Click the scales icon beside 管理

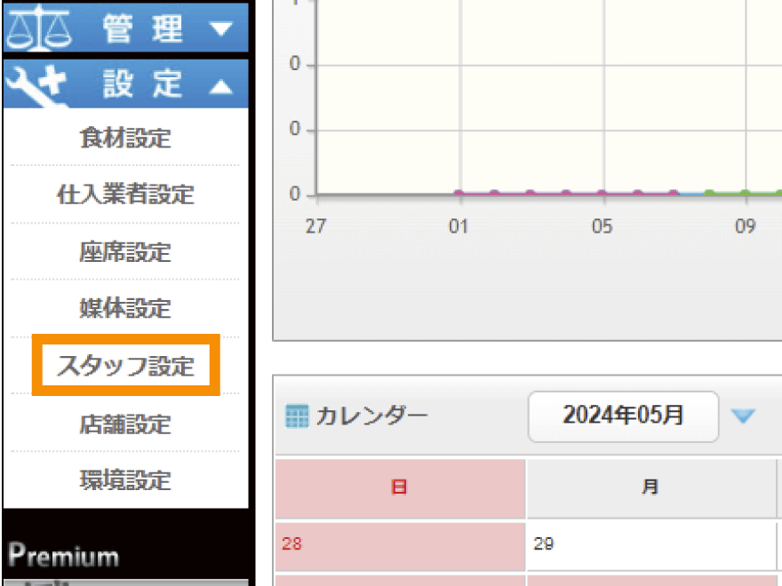pos(36,28)
